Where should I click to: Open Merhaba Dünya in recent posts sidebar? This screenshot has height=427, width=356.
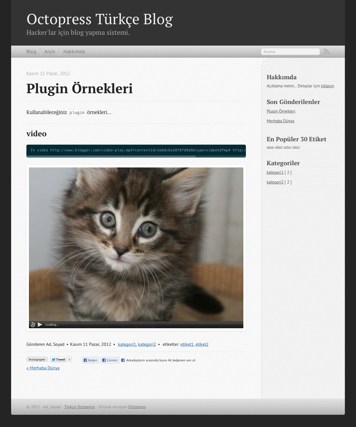tap(280, 121)
